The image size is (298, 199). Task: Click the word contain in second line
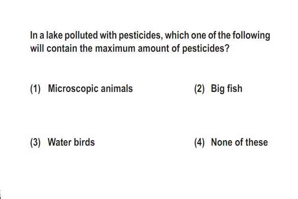click(x=62, y=49)
